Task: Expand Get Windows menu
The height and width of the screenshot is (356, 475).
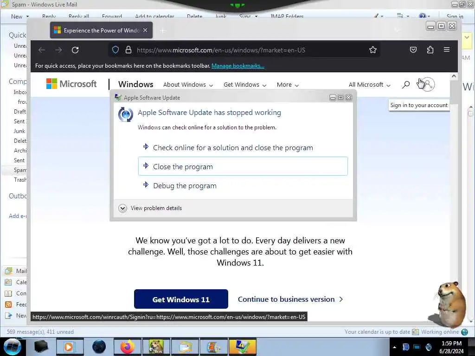Action: click(x=245, y=85)
